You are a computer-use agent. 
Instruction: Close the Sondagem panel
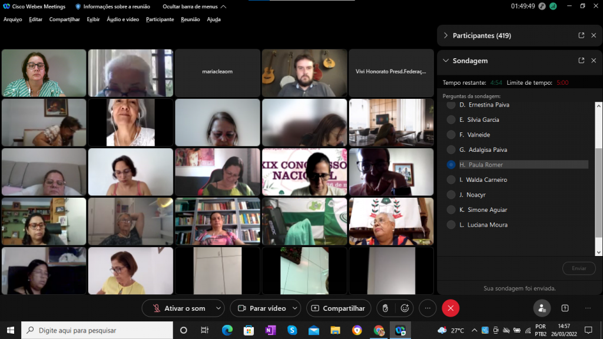tap(594, 61)
